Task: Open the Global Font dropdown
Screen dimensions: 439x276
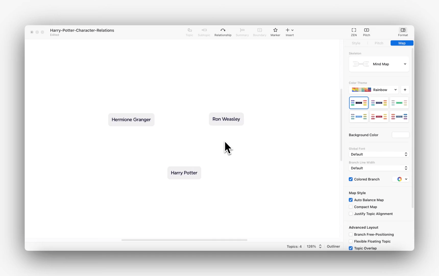Action: pyautogui.click(x=379, y=154)
